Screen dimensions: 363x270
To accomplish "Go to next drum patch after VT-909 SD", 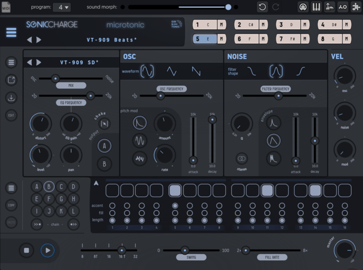I will [39, 62].
